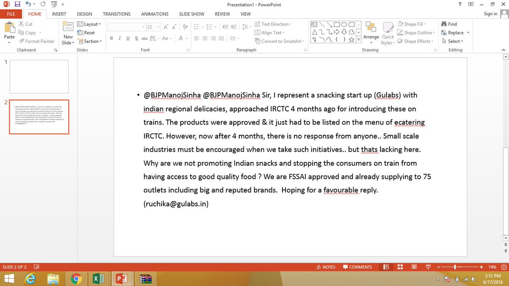Open Quick Styles gallery
Screen dimensions: 509x286
(388, 34)
